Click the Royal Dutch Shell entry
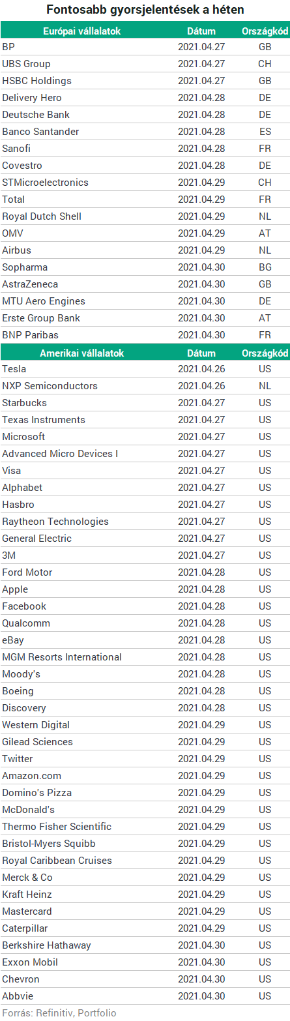 tap(42, 216)
